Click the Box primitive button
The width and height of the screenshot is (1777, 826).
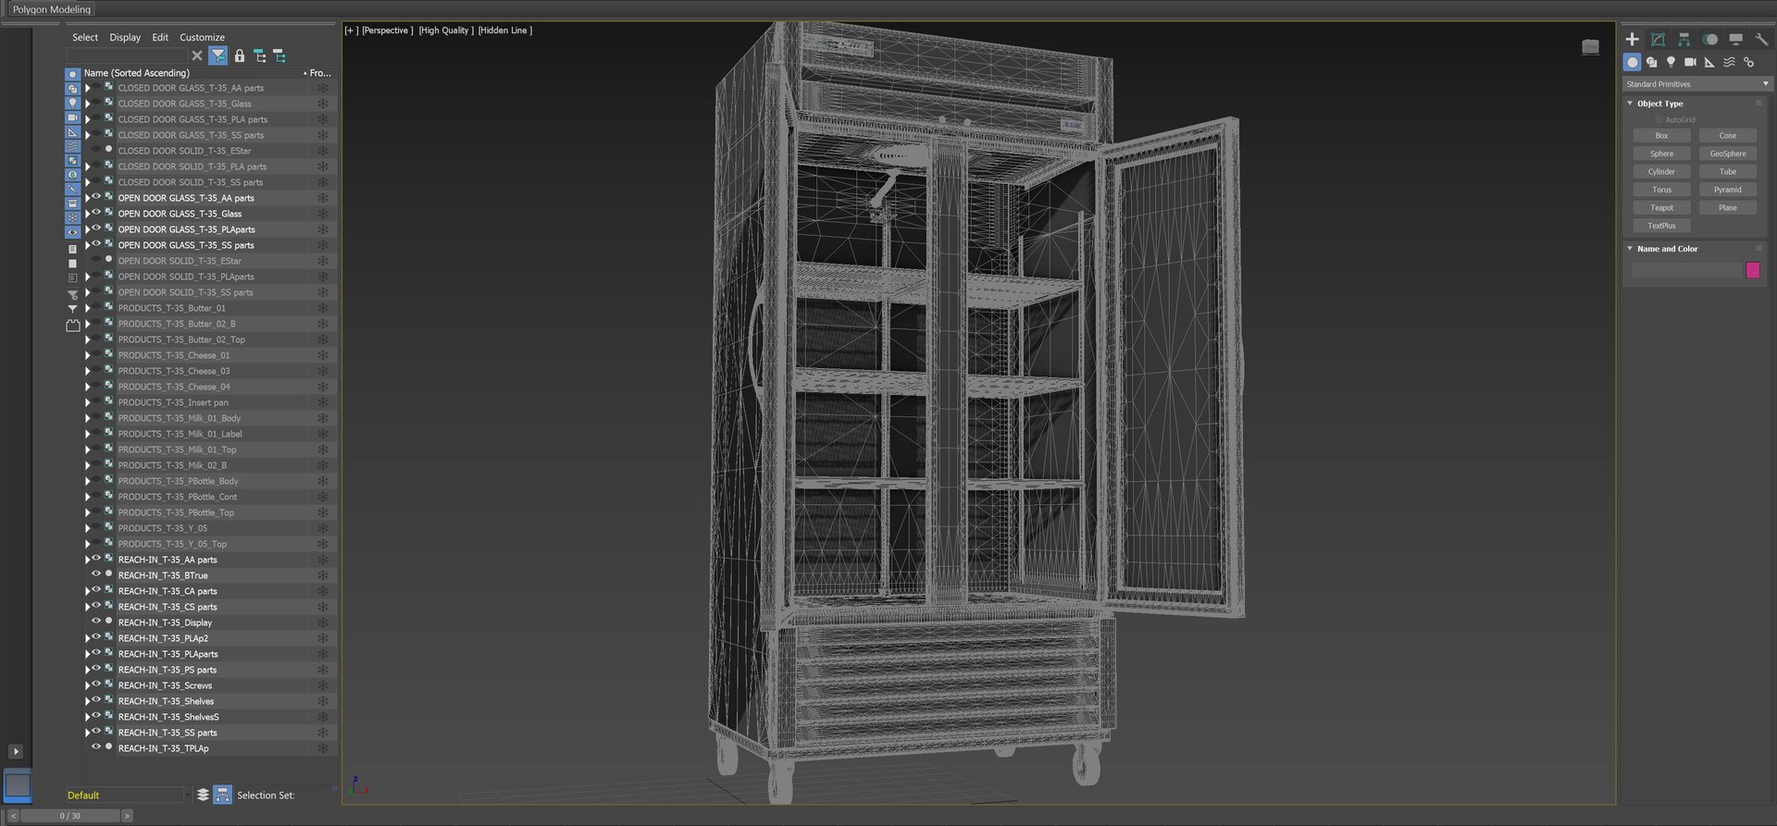click(1661, 136)
